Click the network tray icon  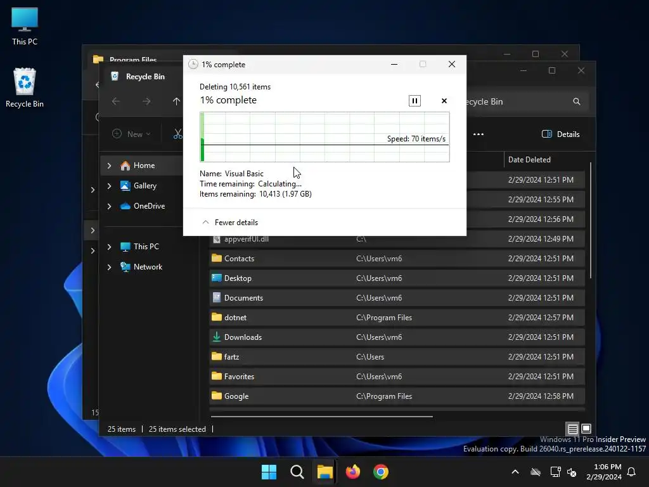[x=555, y=472]
